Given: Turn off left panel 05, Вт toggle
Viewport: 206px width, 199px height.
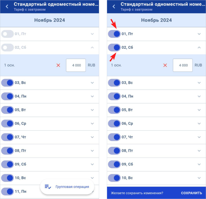Looking at the screenshot, I should coord(7,110).
